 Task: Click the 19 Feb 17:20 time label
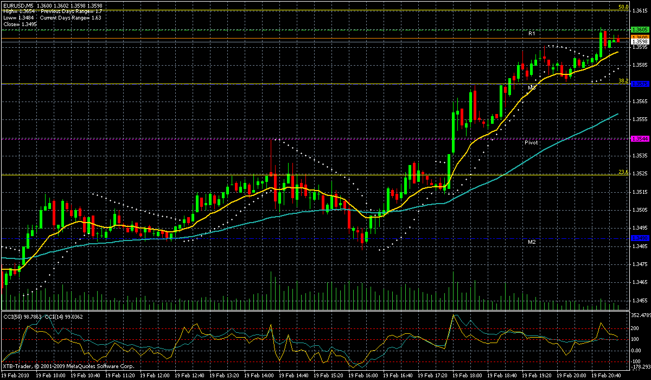tap(433, 375)
